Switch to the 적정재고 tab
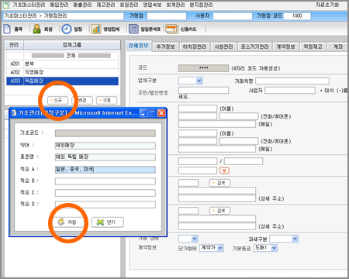Image resolution: width=349 pixels, height=279 pixels. (x=313, y=46)
